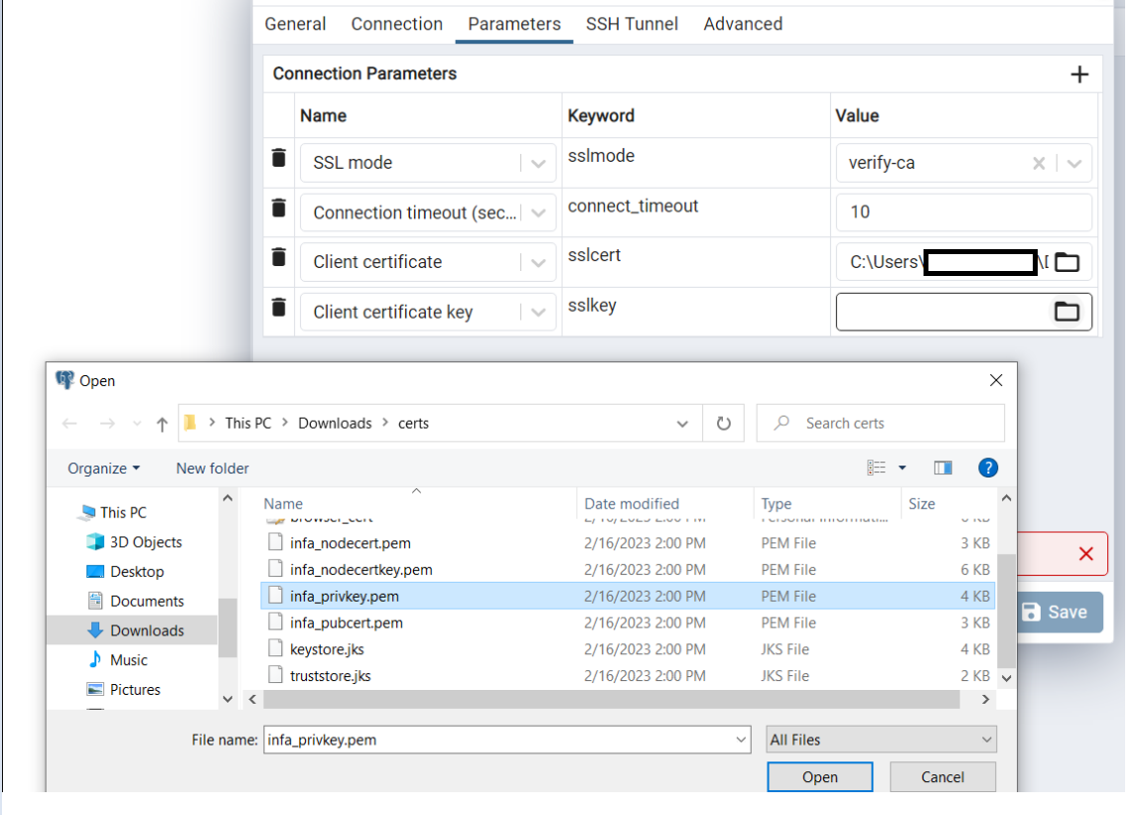Open Downloads in navigation pane
Screen dimensions: 1139x815
coord(136,630)
